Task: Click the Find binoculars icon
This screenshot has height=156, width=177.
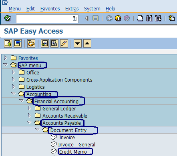Action: (x=149, y=18)
